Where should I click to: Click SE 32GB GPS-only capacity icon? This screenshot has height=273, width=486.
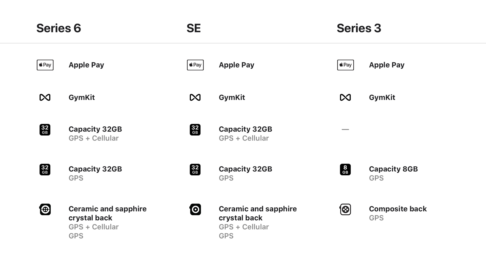click(195, 169)
